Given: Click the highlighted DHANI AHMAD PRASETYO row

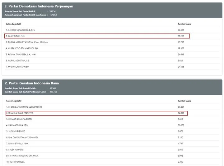Looking at the screenshot, I should (96, 113).
